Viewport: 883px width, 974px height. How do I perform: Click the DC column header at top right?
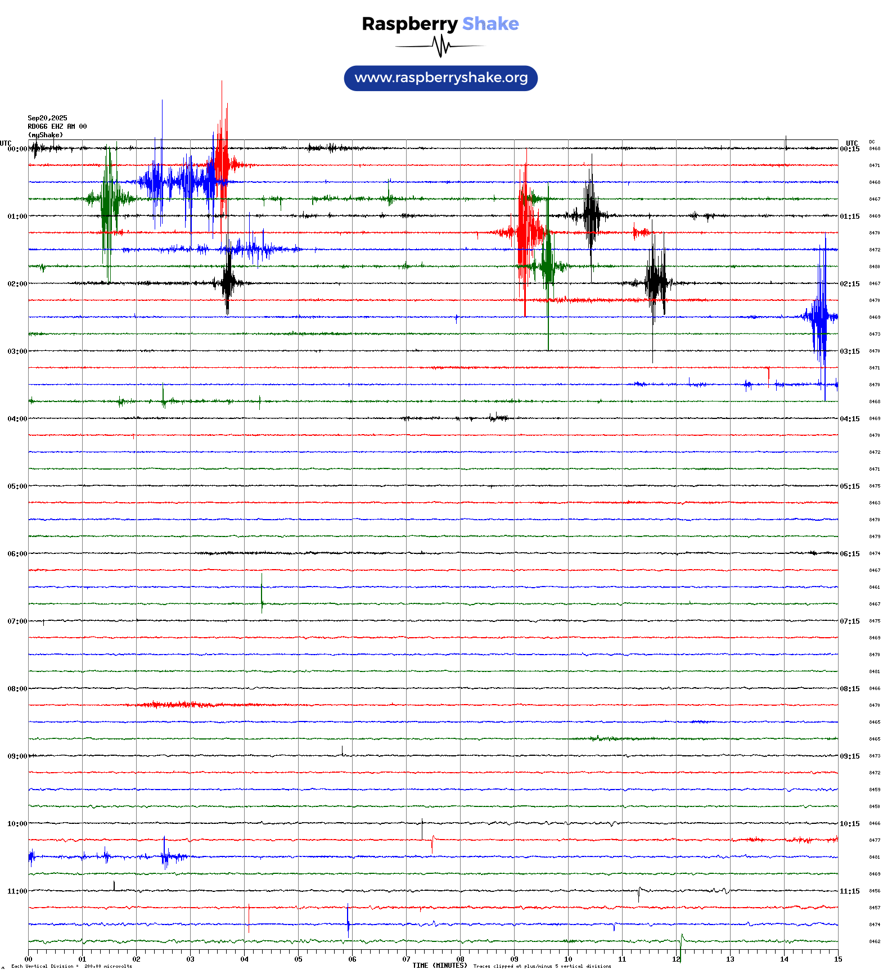[x=872, y=142]
